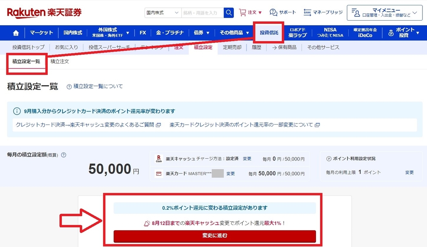Open 楽天カードクレジット決済のポイント還元率の一部変更について link

point(242,125)
